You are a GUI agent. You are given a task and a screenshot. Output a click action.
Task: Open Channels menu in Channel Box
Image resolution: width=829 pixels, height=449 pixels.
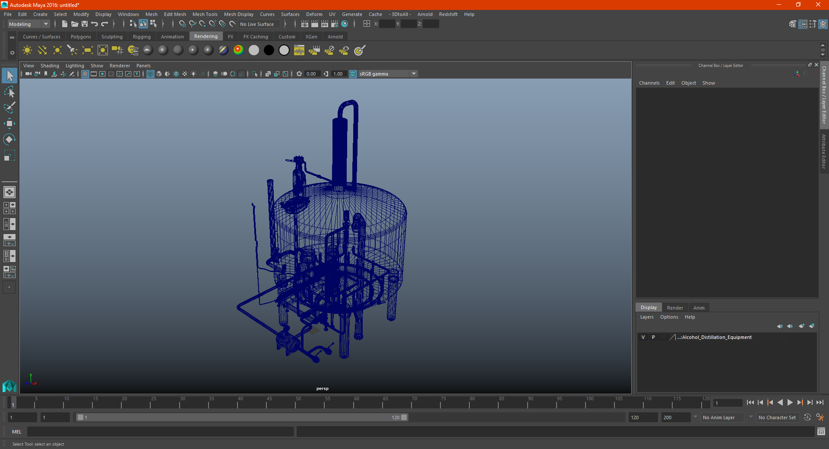(649, 83)
